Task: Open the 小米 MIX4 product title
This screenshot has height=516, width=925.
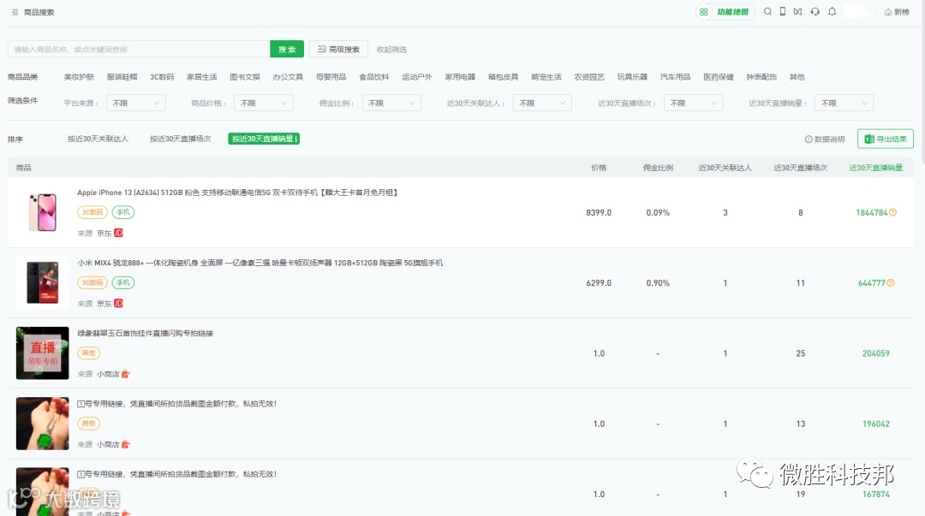Action: tap(260, 263)
